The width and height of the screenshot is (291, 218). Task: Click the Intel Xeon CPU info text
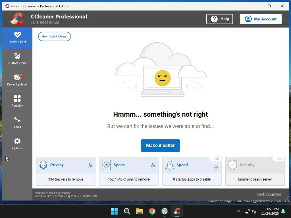(x=66, y=196)
